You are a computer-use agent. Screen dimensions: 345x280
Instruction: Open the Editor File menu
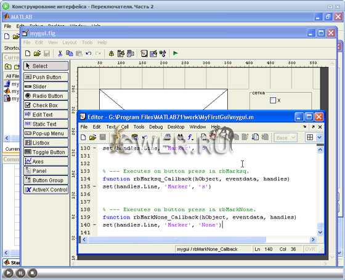84,127
